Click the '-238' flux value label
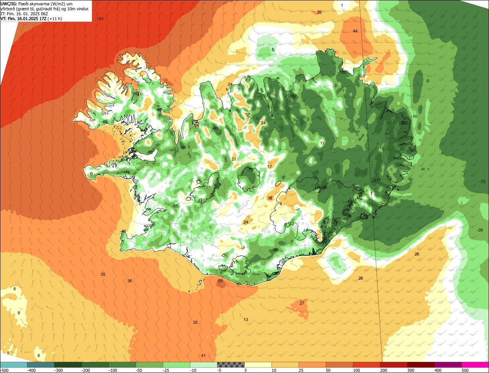The image size is (489, 373). point(403,123)
